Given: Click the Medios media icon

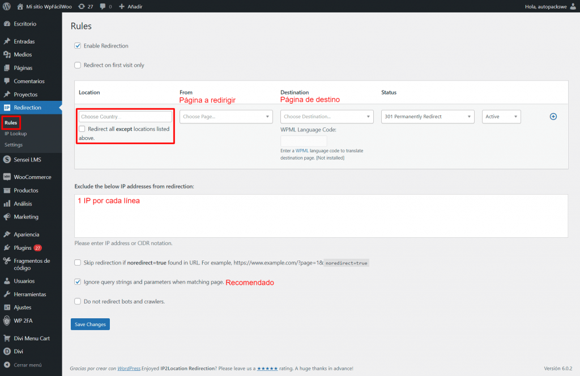Looking at the screenshot, I should point(7,54).
